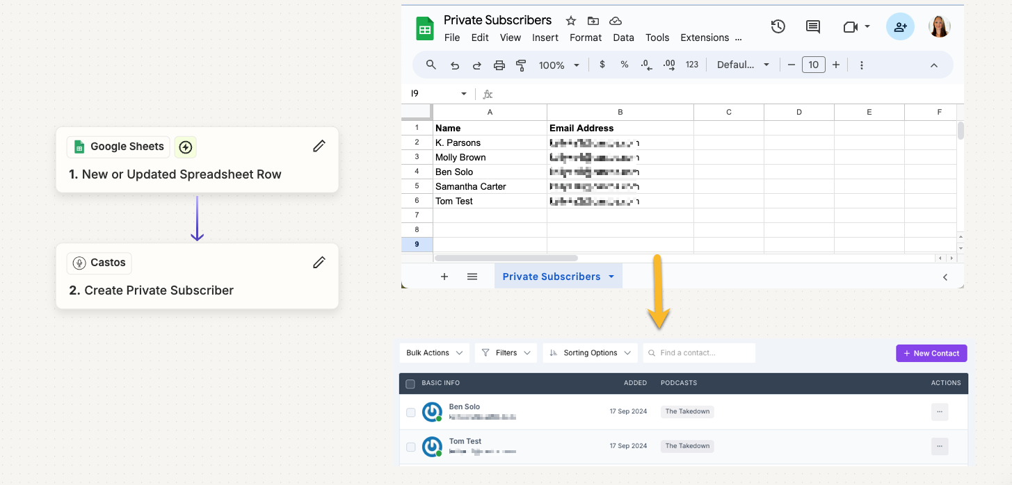Open the comments icon
This screenshot has height=485, width=1012.
812,26
